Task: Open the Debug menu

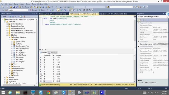Action: [x=28, y=4]
